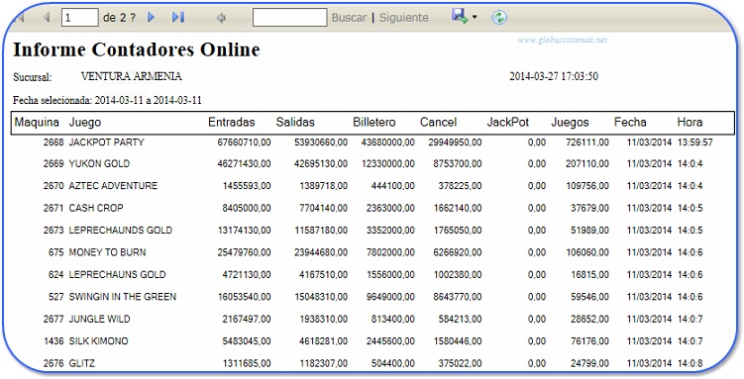Click the Cancel column header
Viewport: 744px width, 379px height.
tap(438, 123)
